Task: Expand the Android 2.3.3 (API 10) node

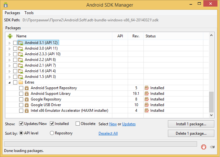Action: pos(9,54)
